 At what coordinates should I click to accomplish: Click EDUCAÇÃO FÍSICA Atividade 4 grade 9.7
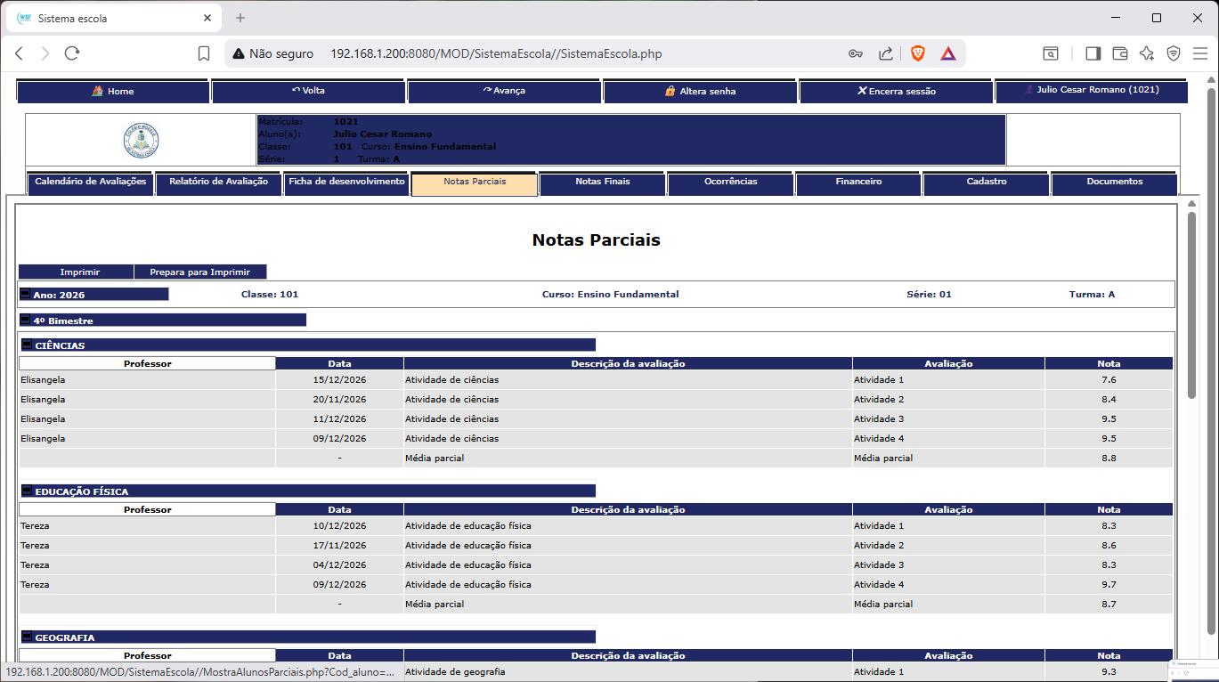(1109, 585)
